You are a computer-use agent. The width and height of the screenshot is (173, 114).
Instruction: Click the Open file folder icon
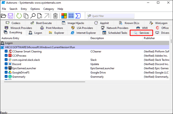pyautogui.click(x=4, y=16)
